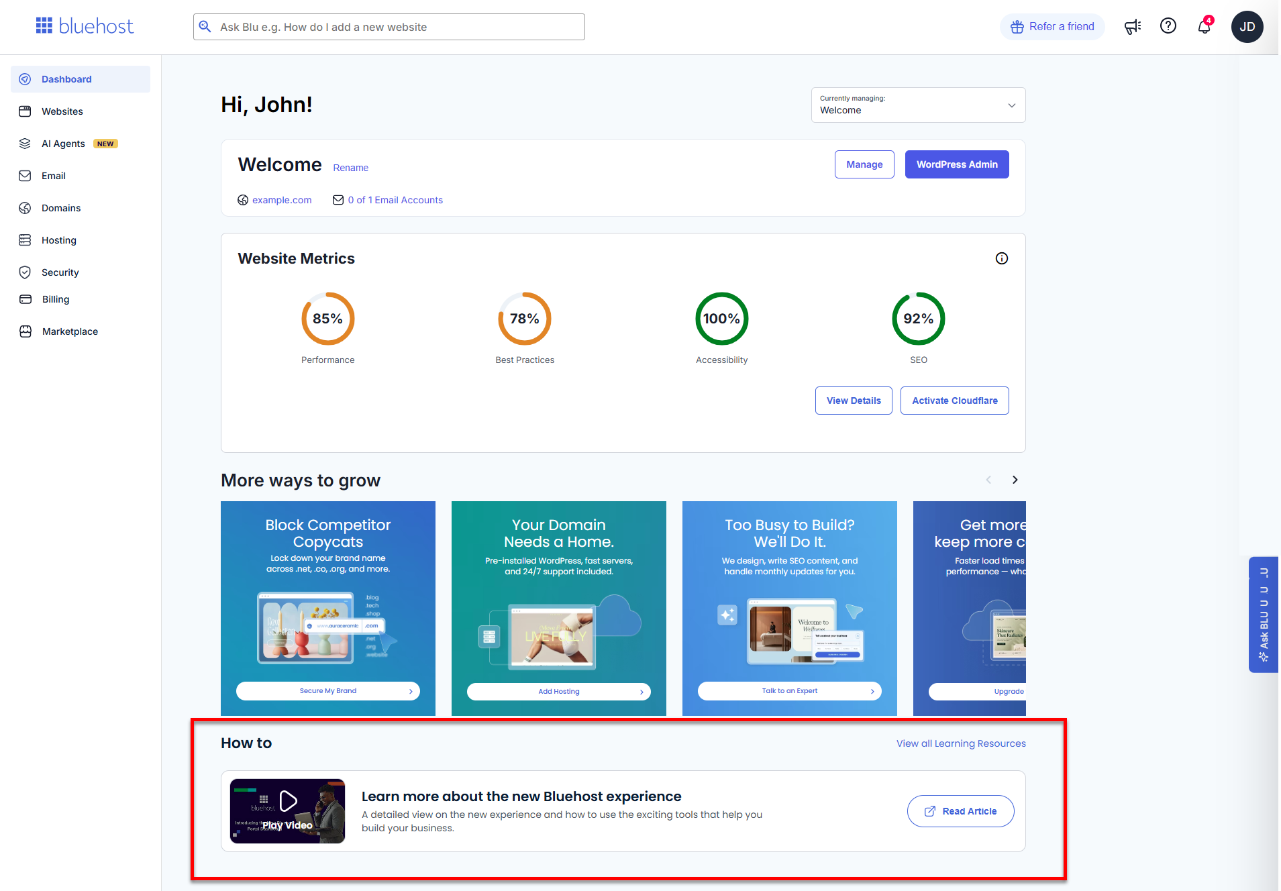Click the Website Metrics info icon

click(x=1002, y=258)
